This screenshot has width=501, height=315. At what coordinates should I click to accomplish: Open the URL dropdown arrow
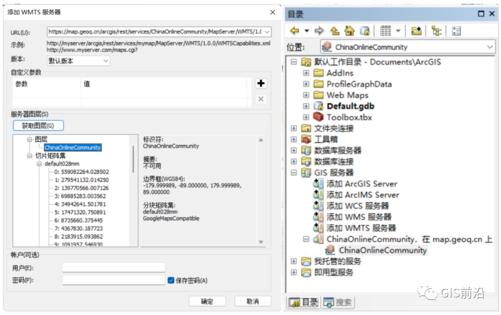[x=267, y=32]
